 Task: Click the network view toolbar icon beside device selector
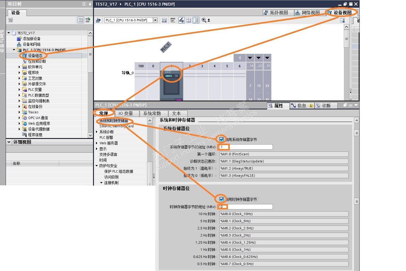tap(98, 20)
